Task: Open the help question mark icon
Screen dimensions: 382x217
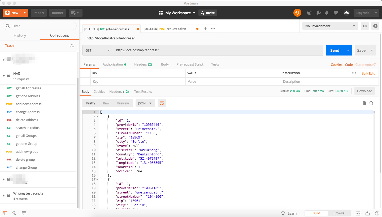Action: click(377, 213)
